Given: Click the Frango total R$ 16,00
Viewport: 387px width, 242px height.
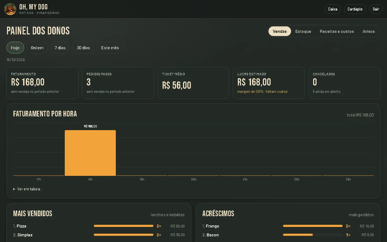Looking at the screenshot, I should coord(367,226).
